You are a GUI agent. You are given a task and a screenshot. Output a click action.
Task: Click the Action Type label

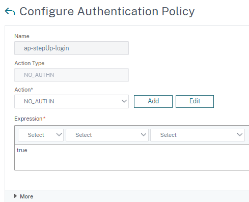[x=30, y=63]
